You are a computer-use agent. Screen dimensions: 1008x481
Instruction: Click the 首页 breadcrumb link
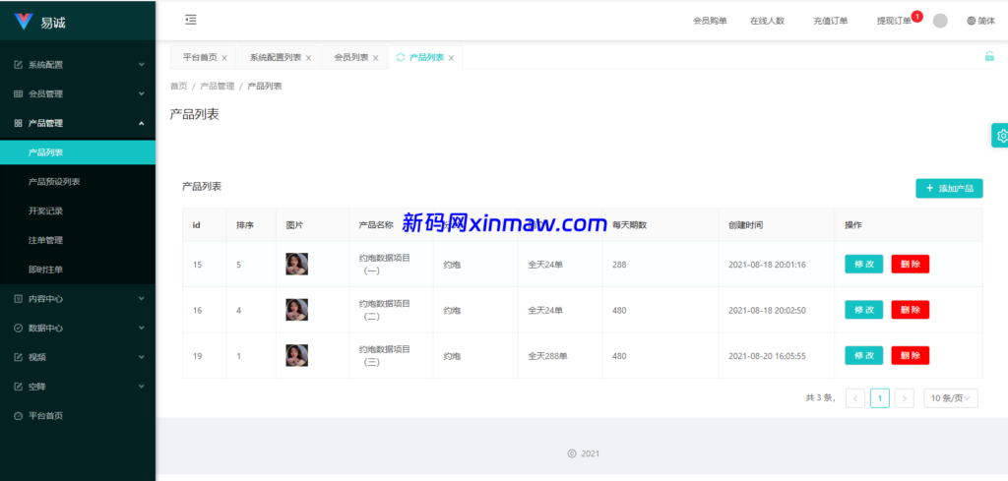[179, 86]
